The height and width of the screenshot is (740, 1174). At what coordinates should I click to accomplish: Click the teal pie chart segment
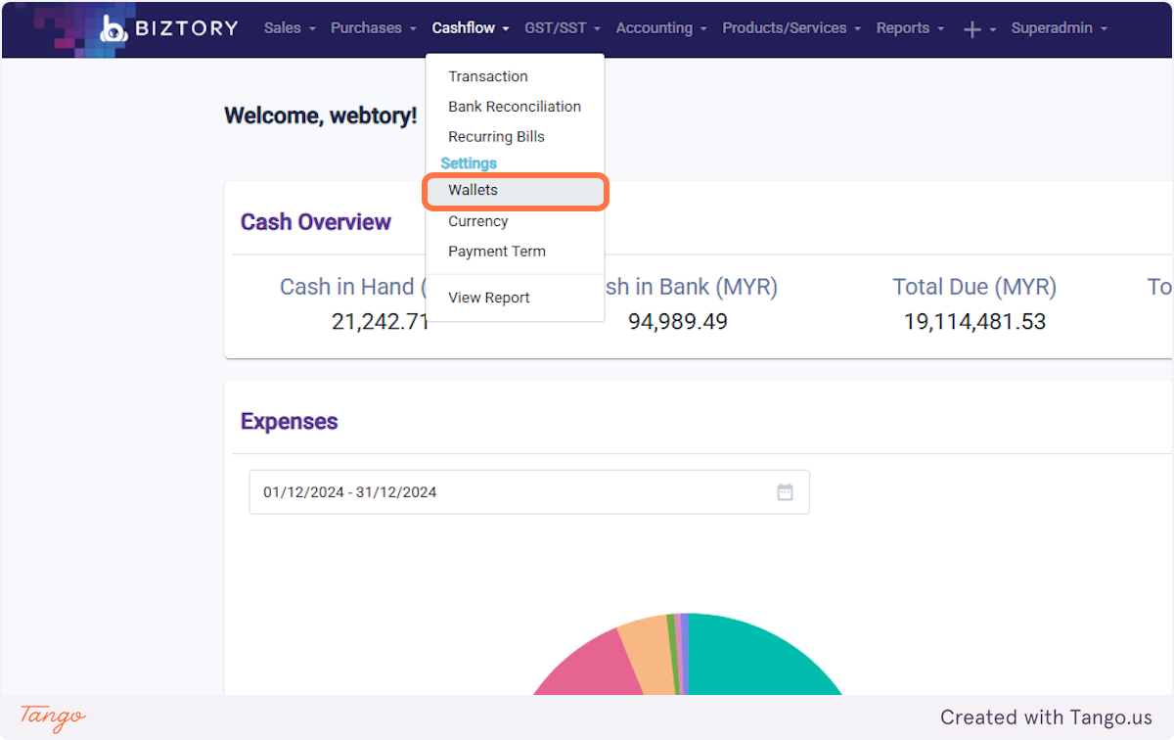753,661
